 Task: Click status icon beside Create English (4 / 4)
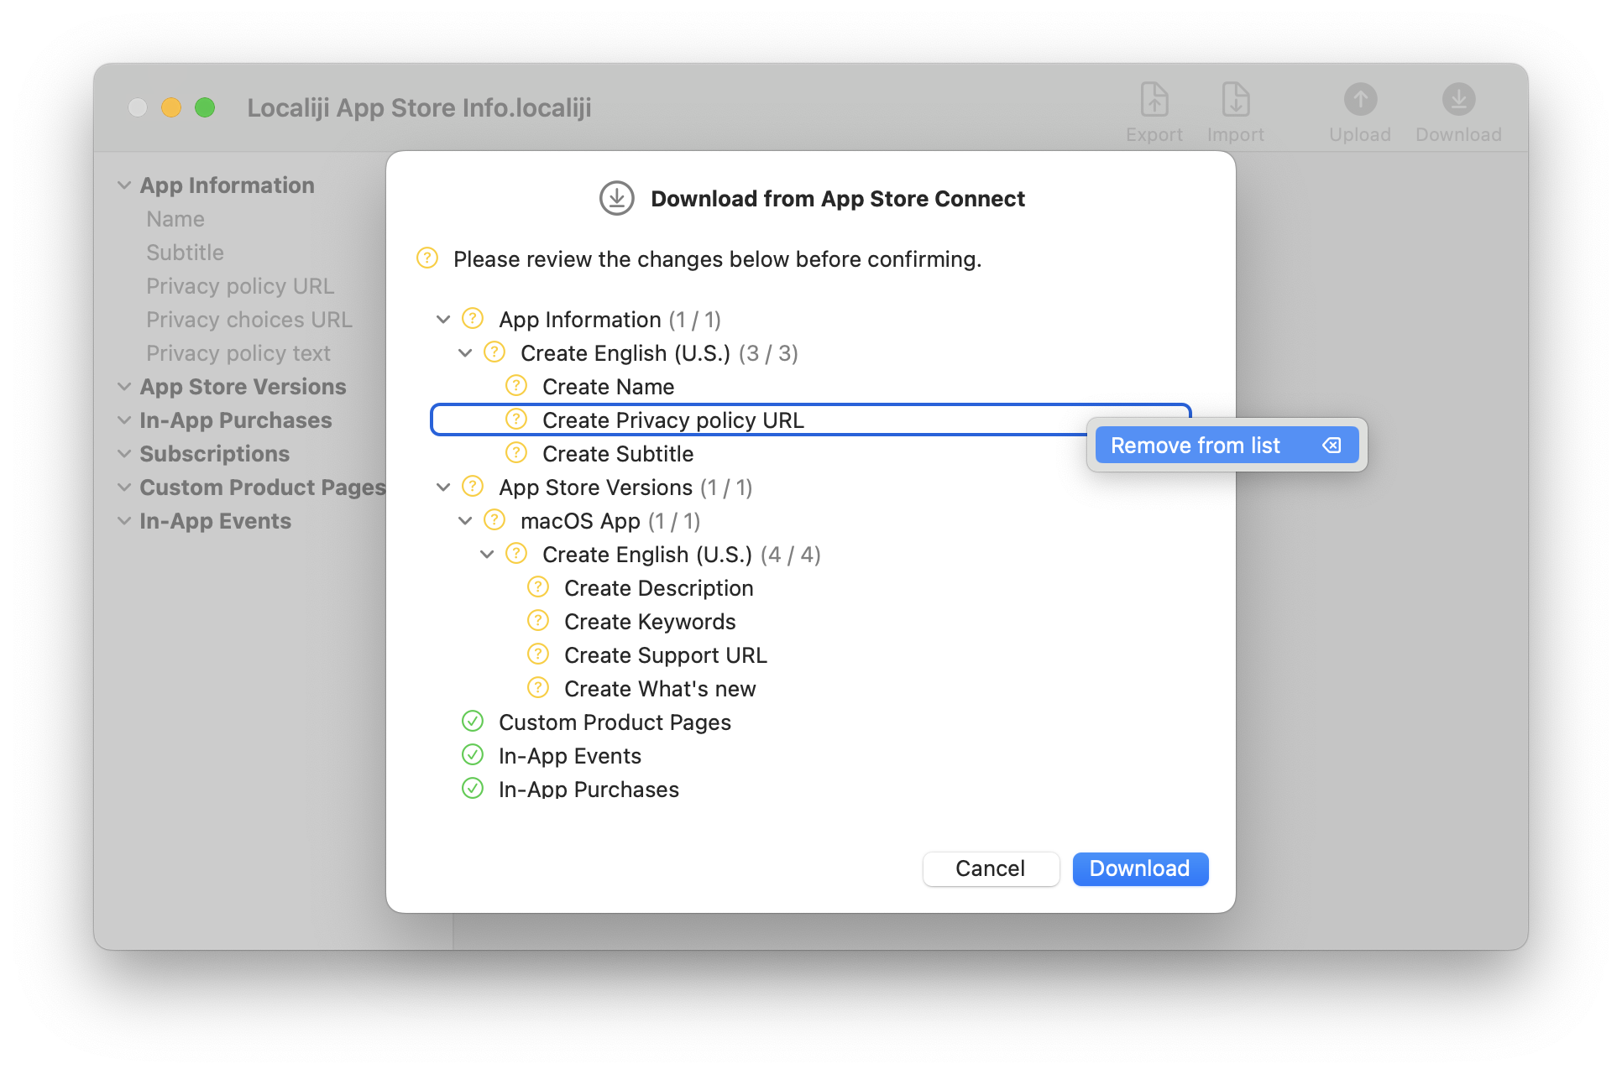coord(516,554)
